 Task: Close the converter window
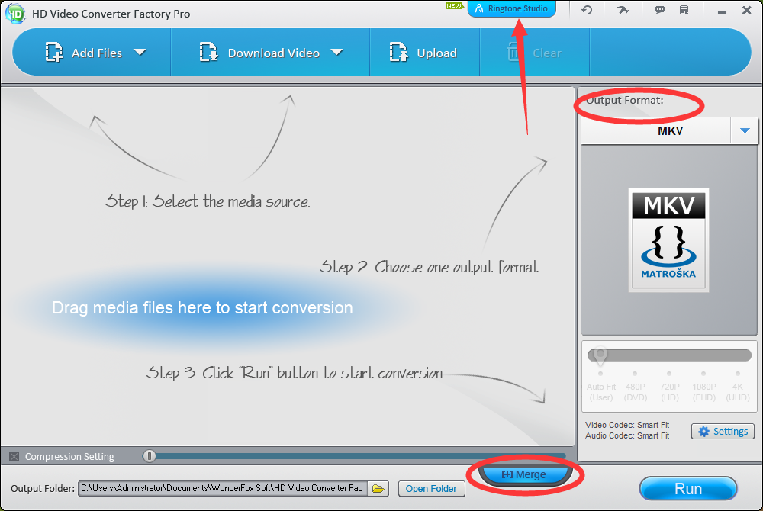tap(746, 10)
